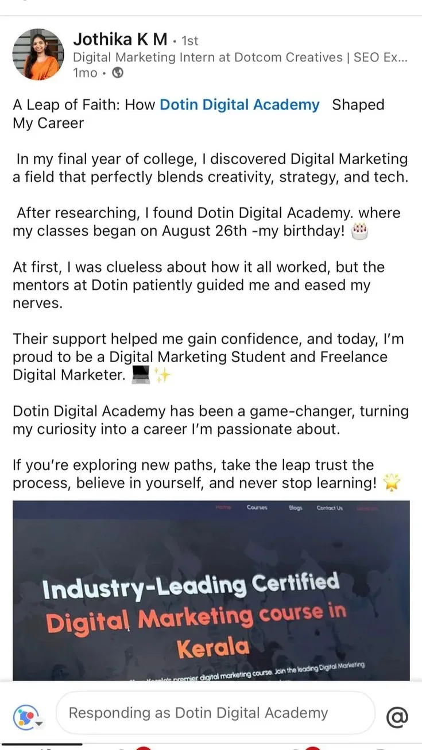
Task: Select 'Blogs' in the image's navigation bar
Action: click(295, 508)
